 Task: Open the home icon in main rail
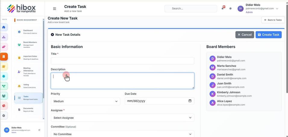click(x=4, y=27)
